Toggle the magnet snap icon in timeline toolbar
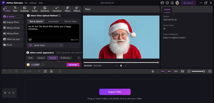The height and width of the screenshot is (103, 214). coord(169,71)
